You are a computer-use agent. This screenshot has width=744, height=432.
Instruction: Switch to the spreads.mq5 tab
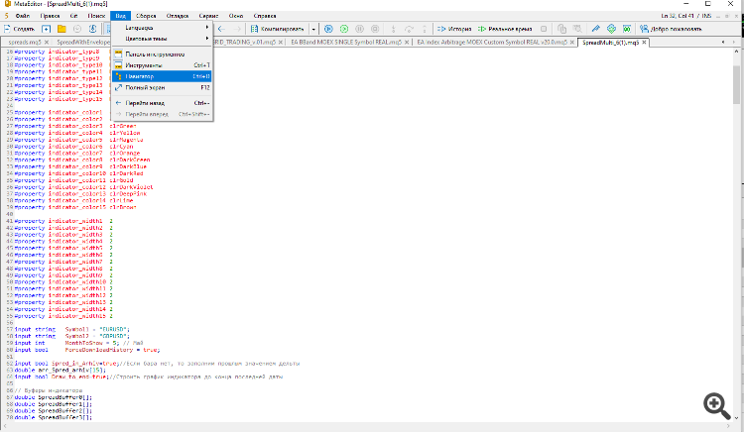tap(24, 43)
